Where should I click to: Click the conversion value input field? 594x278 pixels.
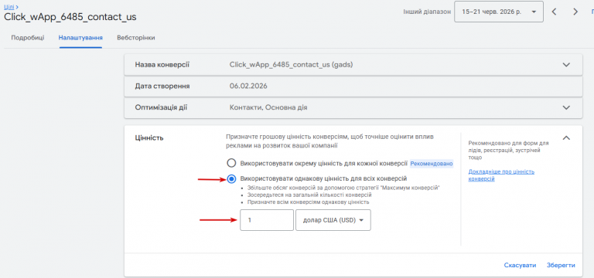click(267, 220)
